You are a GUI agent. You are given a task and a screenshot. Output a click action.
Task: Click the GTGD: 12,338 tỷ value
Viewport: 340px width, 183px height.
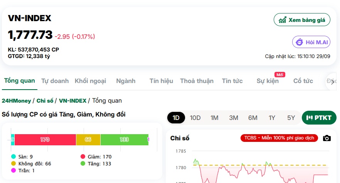(x=29, y=56)
